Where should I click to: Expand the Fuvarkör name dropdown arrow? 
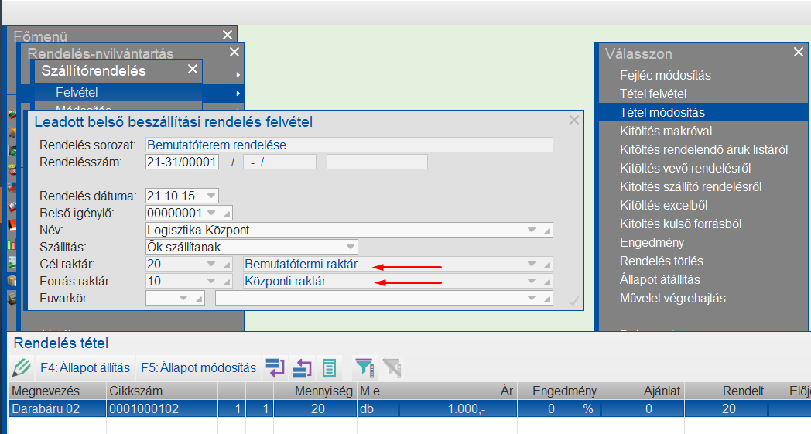(531, 299)
